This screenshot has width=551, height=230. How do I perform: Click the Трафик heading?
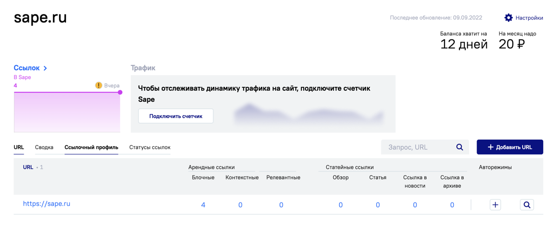pos(143,68)
